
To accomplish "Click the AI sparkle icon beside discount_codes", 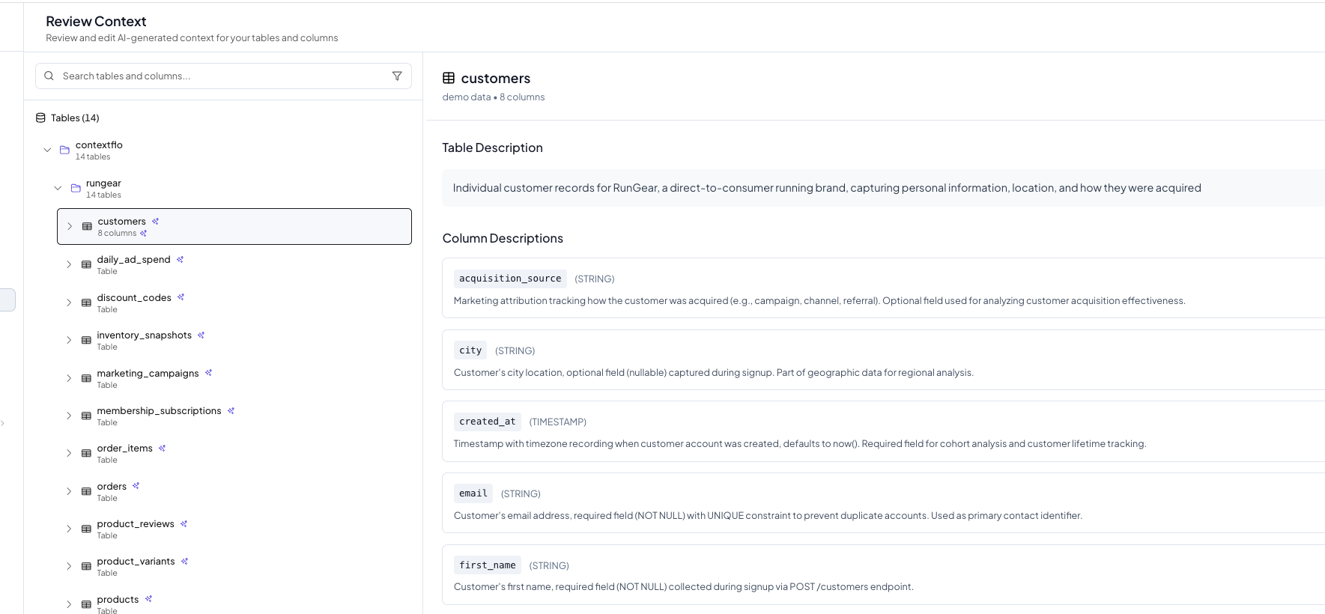I will 181,297.
